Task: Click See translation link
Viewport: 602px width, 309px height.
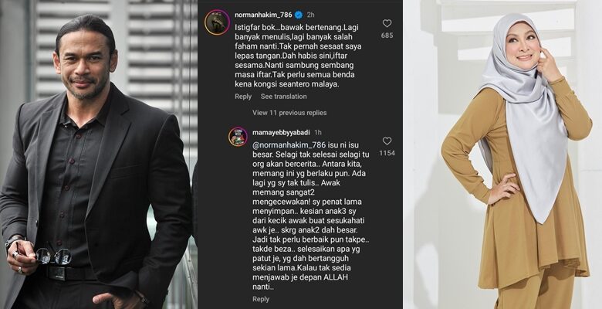Action: click(x=284, y=97)
